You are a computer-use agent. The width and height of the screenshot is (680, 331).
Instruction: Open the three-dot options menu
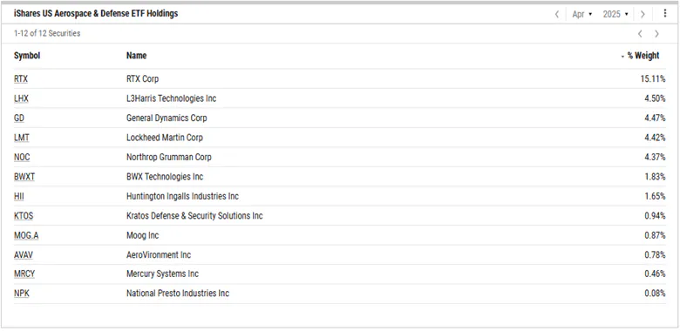[665, 13]
